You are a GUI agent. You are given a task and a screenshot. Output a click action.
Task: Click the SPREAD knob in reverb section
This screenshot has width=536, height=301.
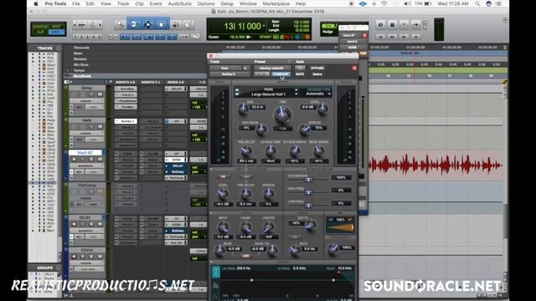pos(305,130)
